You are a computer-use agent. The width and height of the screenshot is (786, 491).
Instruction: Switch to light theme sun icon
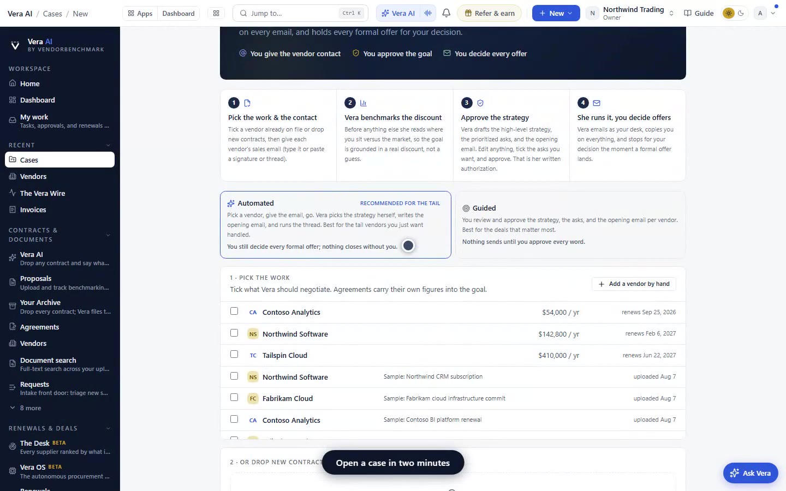click(x=728, y=13)
